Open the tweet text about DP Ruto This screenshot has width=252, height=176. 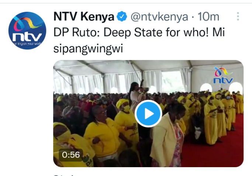tap(139, 40)
